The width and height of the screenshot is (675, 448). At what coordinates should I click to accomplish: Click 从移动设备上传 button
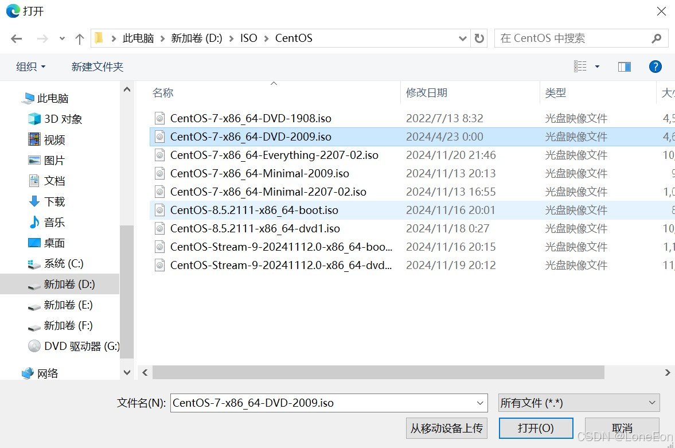tap(446, 428)
